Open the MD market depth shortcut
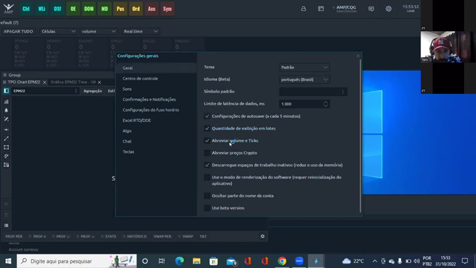The width and height of the screenshot is (476, 268). tap(104, 9)
